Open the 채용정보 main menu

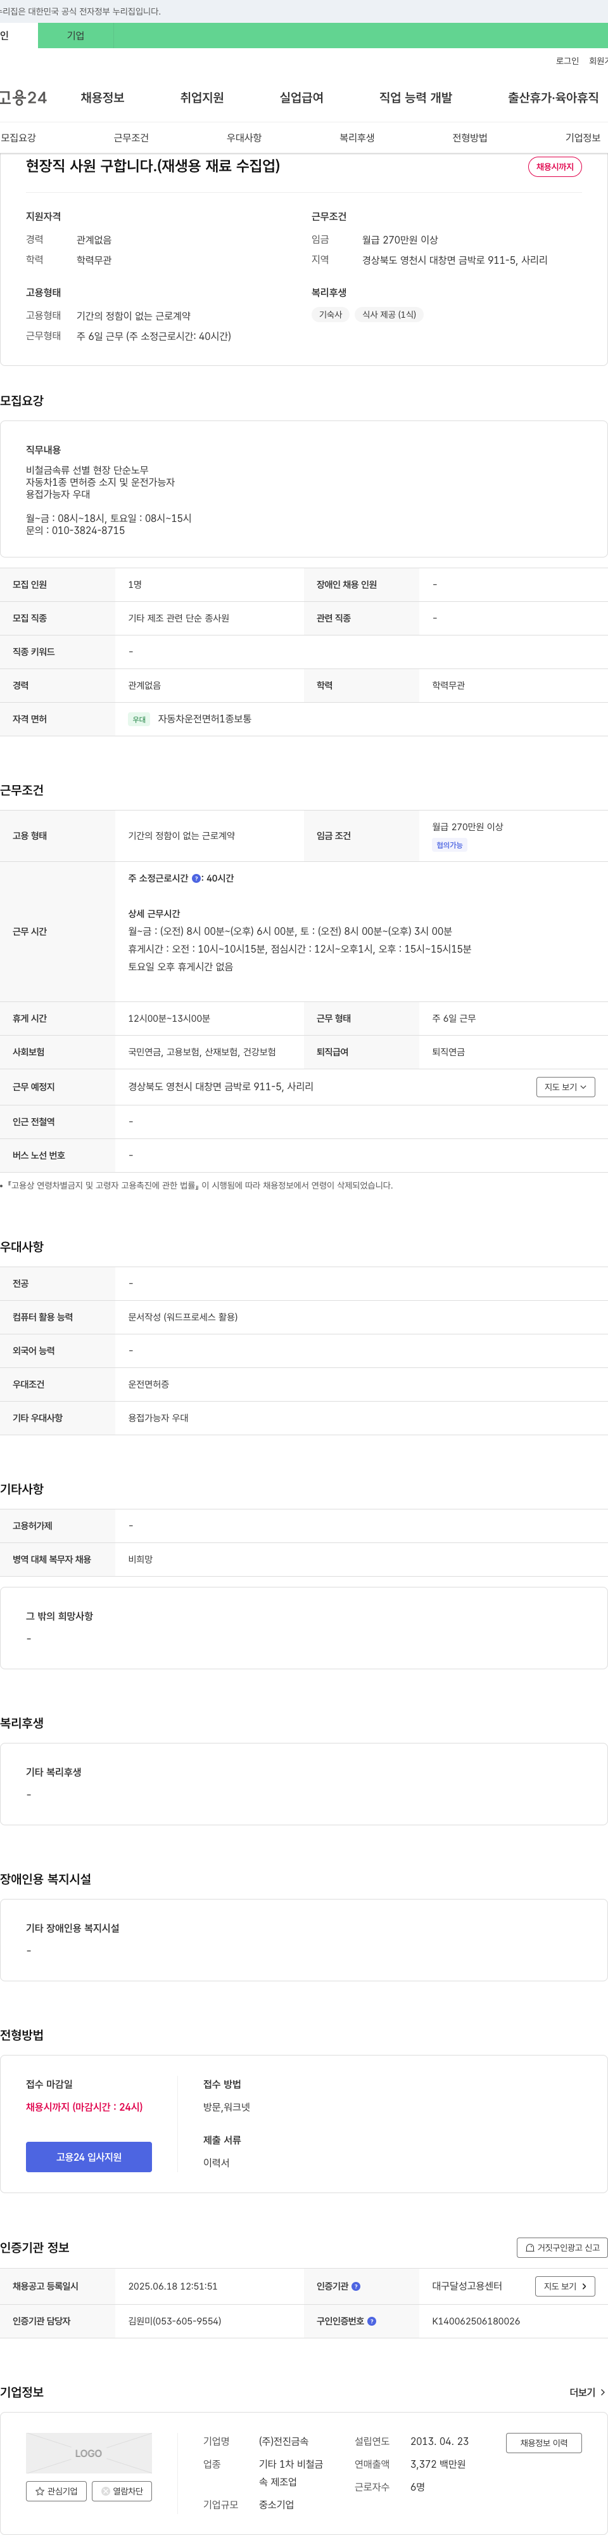tap(102, 98)
